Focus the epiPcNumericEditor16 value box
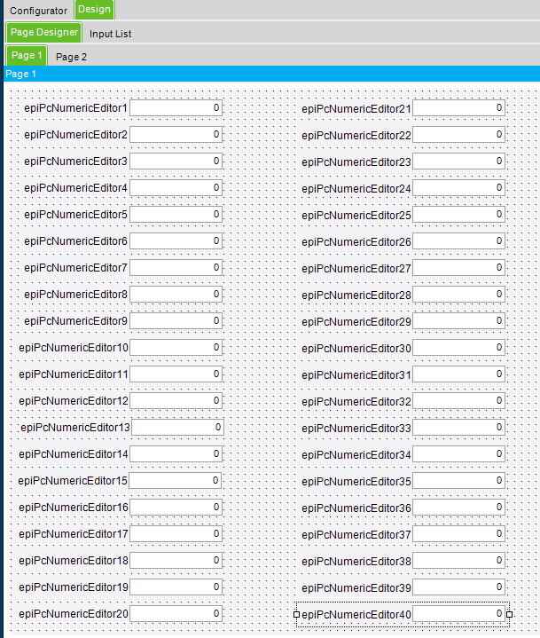 pos(176,508)
